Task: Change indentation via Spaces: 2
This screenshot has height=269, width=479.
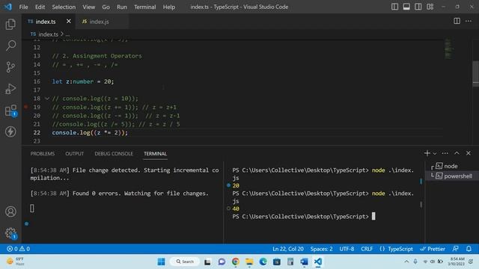Action: click(x=321, y=249)
